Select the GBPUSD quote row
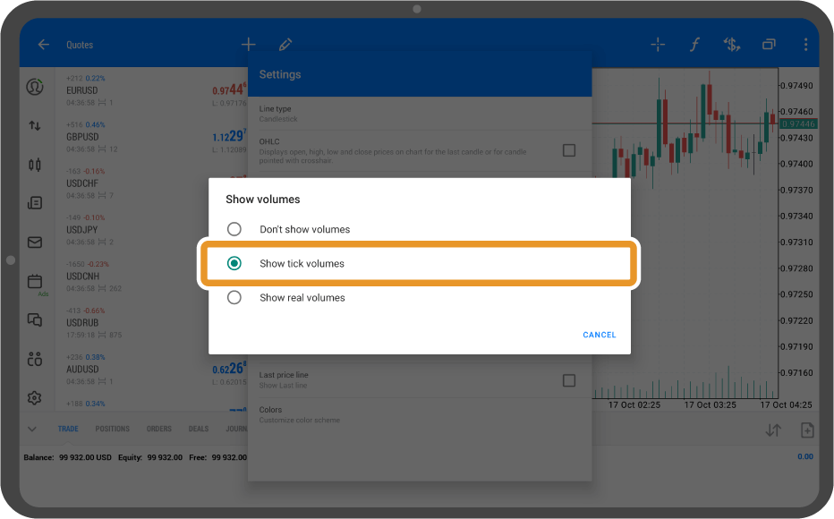Image resolution: width=834 pixels, height=519 pixels. (151, 137)
